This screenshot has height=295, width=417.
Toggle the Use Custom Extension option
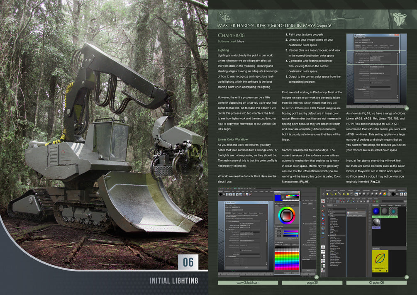click(x=240, y=250)
